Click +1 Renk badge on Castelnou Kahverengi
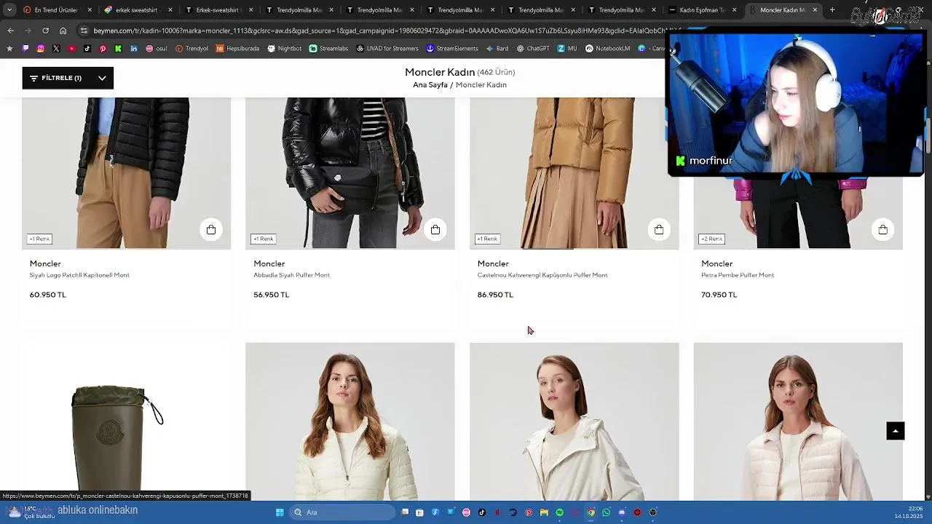Screen dimensions: 932x524 [486, 239]
